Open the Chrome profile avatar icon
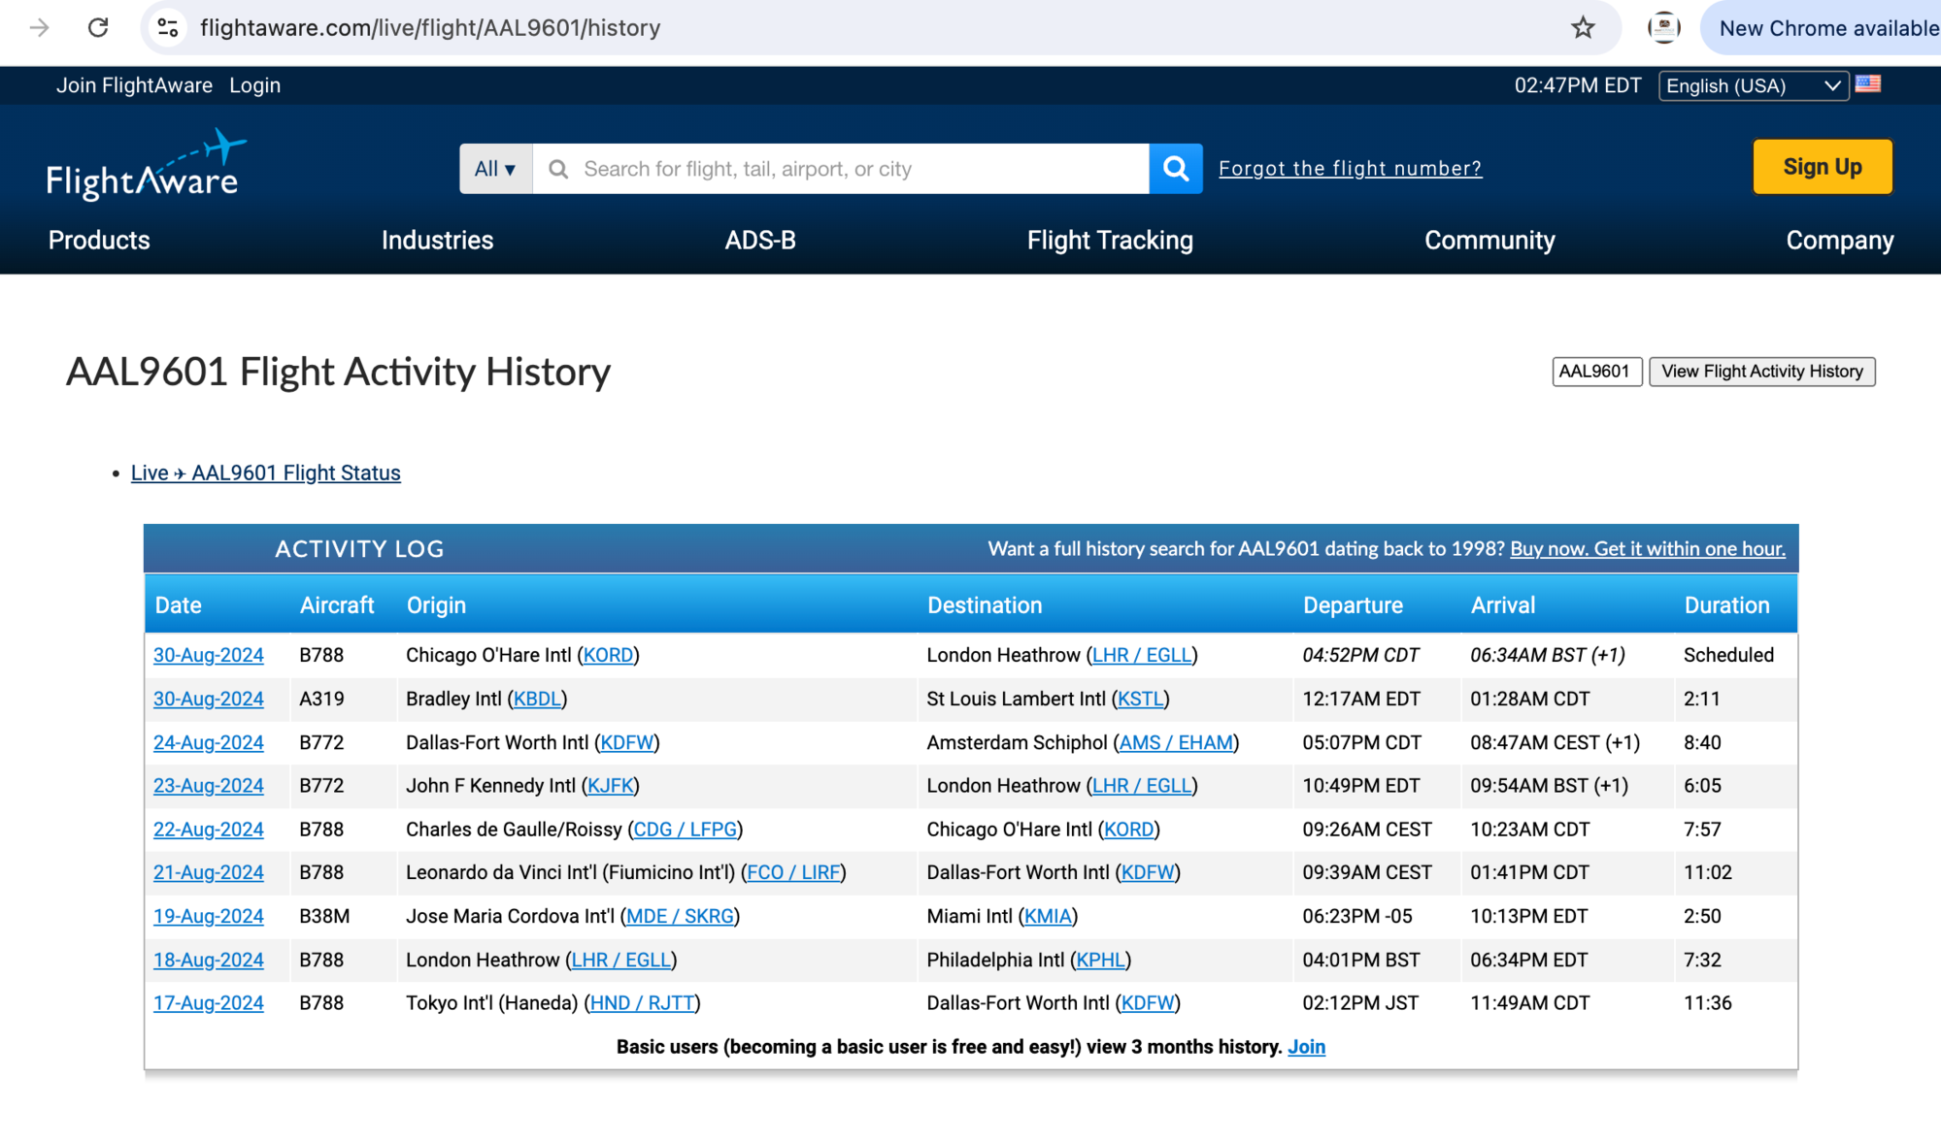 (x=1663, y=28)
